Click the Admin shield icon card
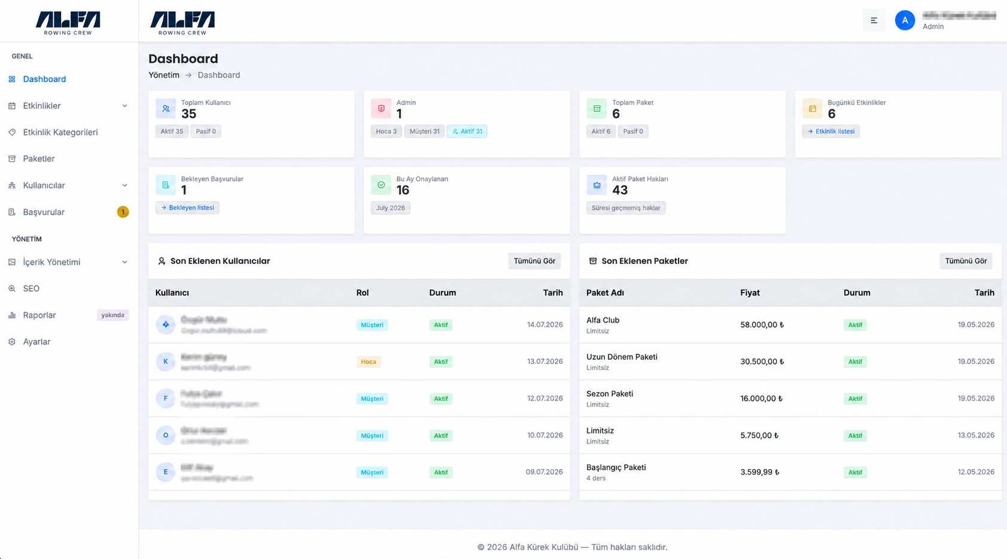The height and width of the screenshot is (559, 1007). coord(381,108)
